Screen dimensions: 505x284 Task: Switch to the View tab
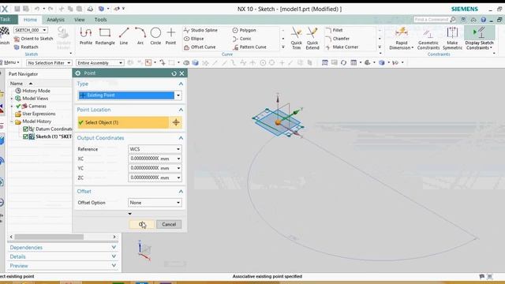(79, 20)
